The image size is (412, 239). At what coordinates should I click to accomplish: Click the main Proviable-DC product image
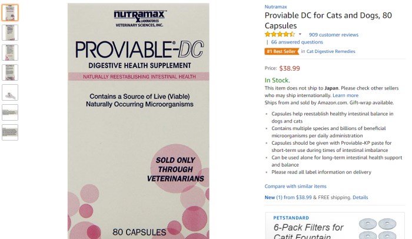tap(138, 121)
